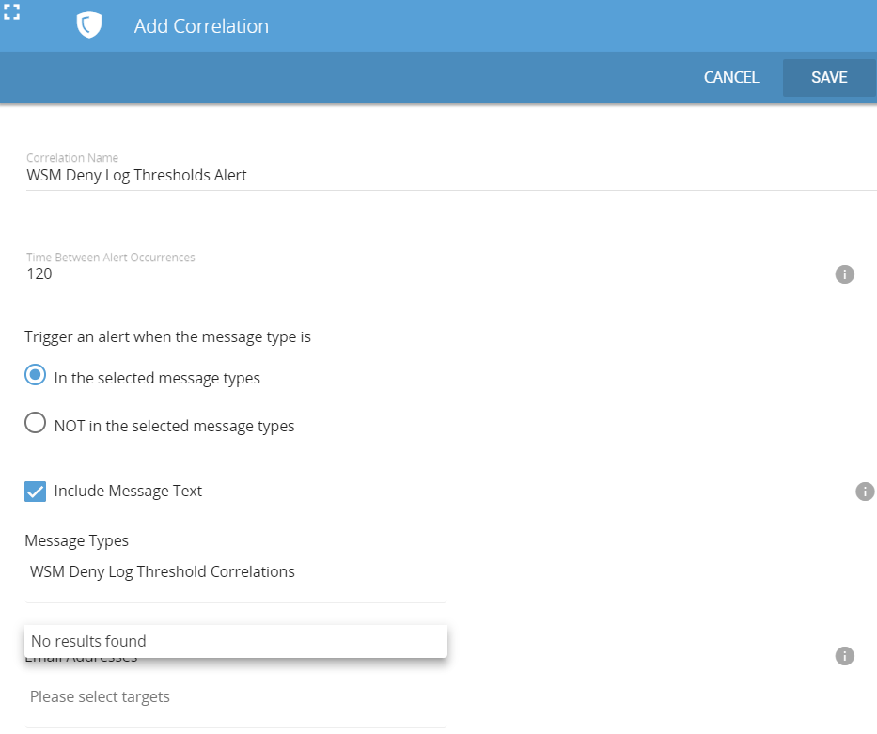Image resolution: width=877 pixels, height=734 pixels.
Task: Open info icon beside Include Message Text
Action: pos(865,492)
